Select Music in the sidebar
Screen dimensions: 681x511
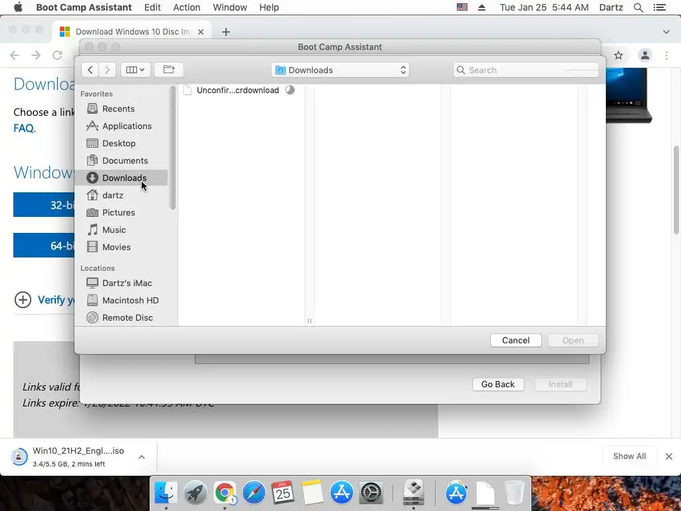coord(121,230)
